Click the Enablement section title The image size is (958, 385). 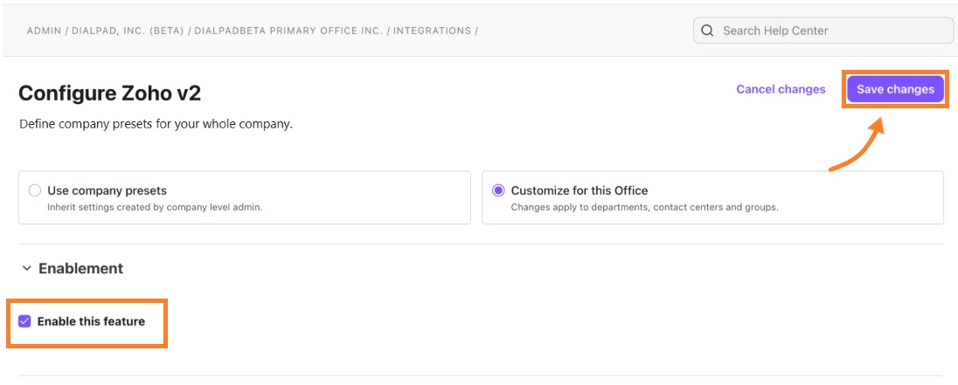pyautogui.click(x=80, y=269)
